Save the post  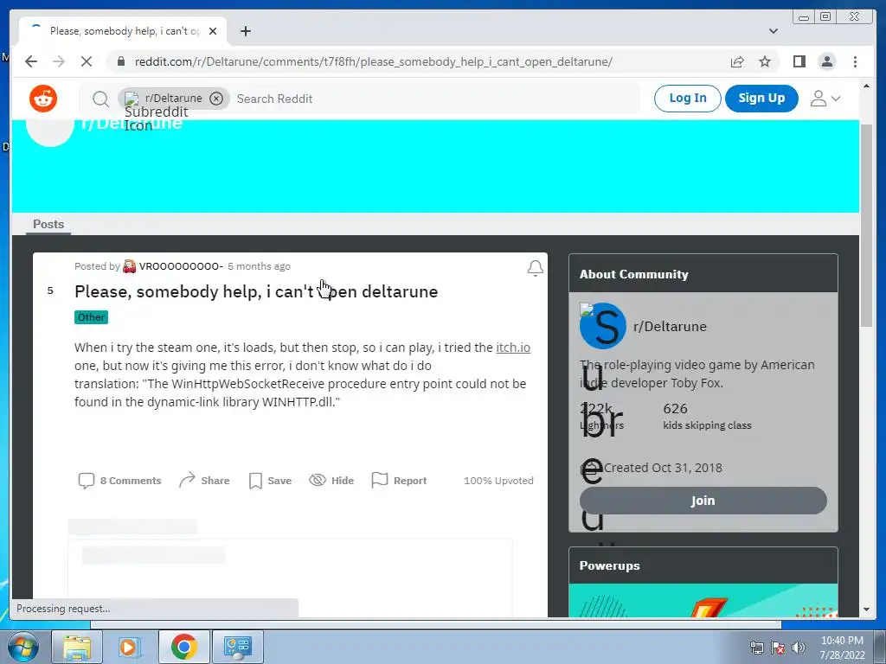pos(270,481)
